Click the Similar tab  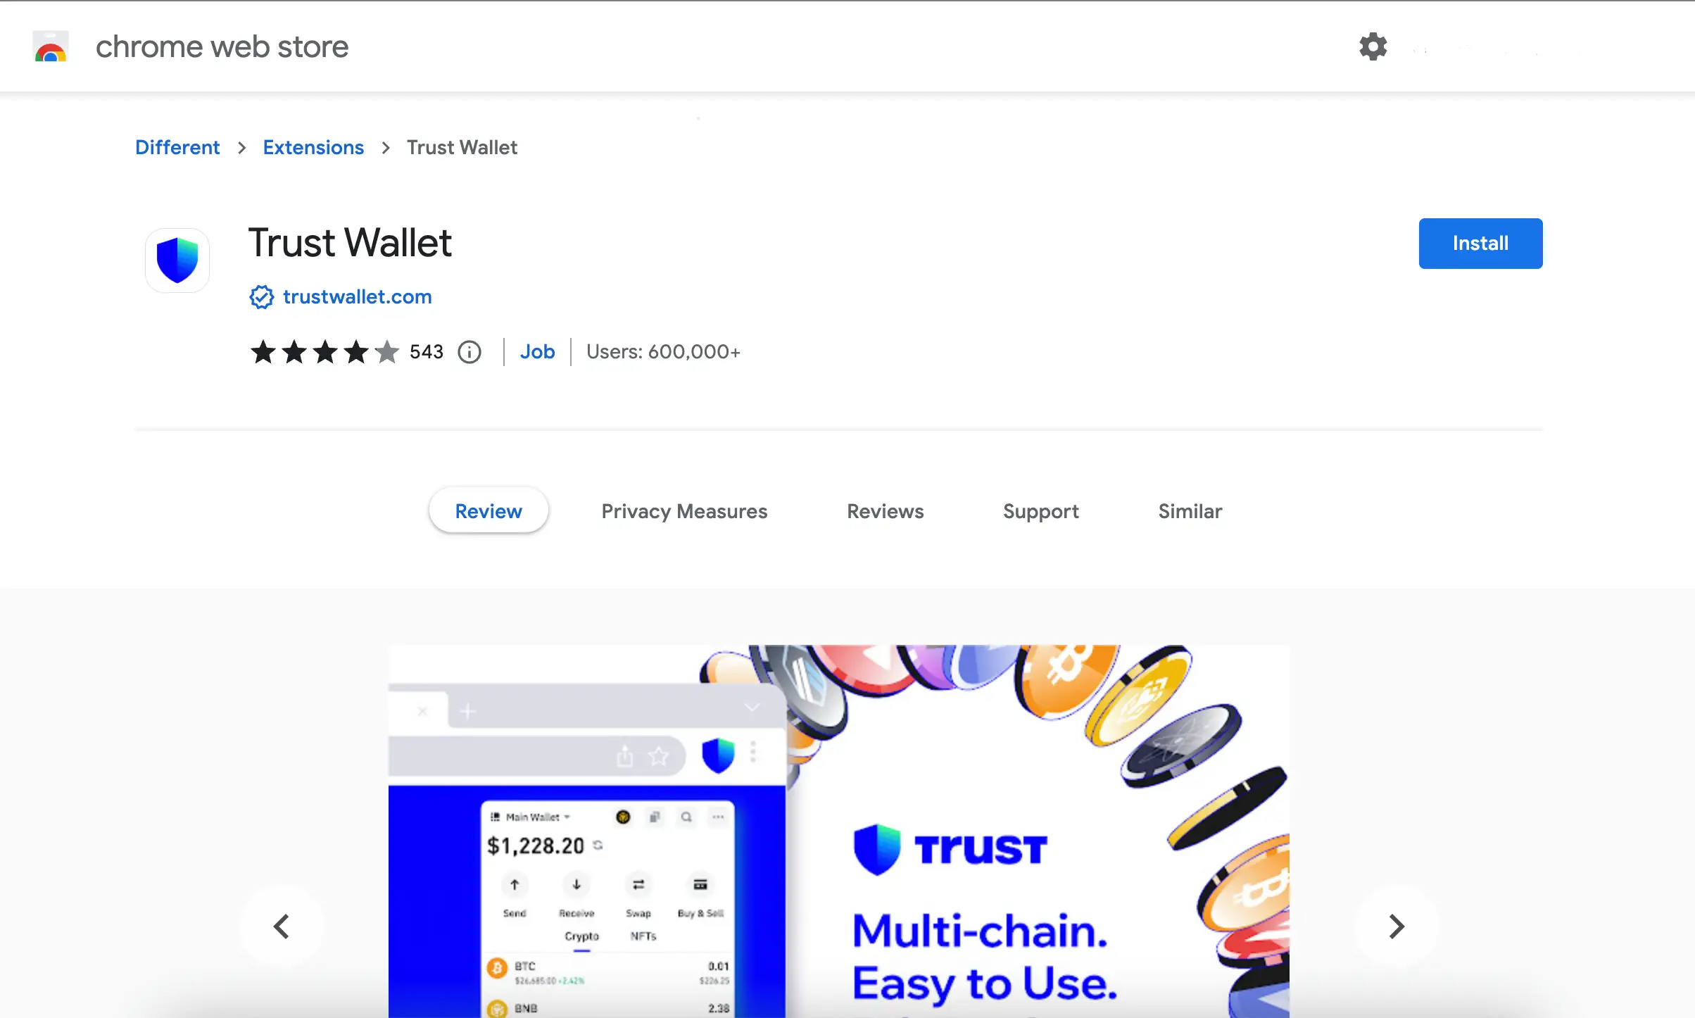(x=1190, y=510)
